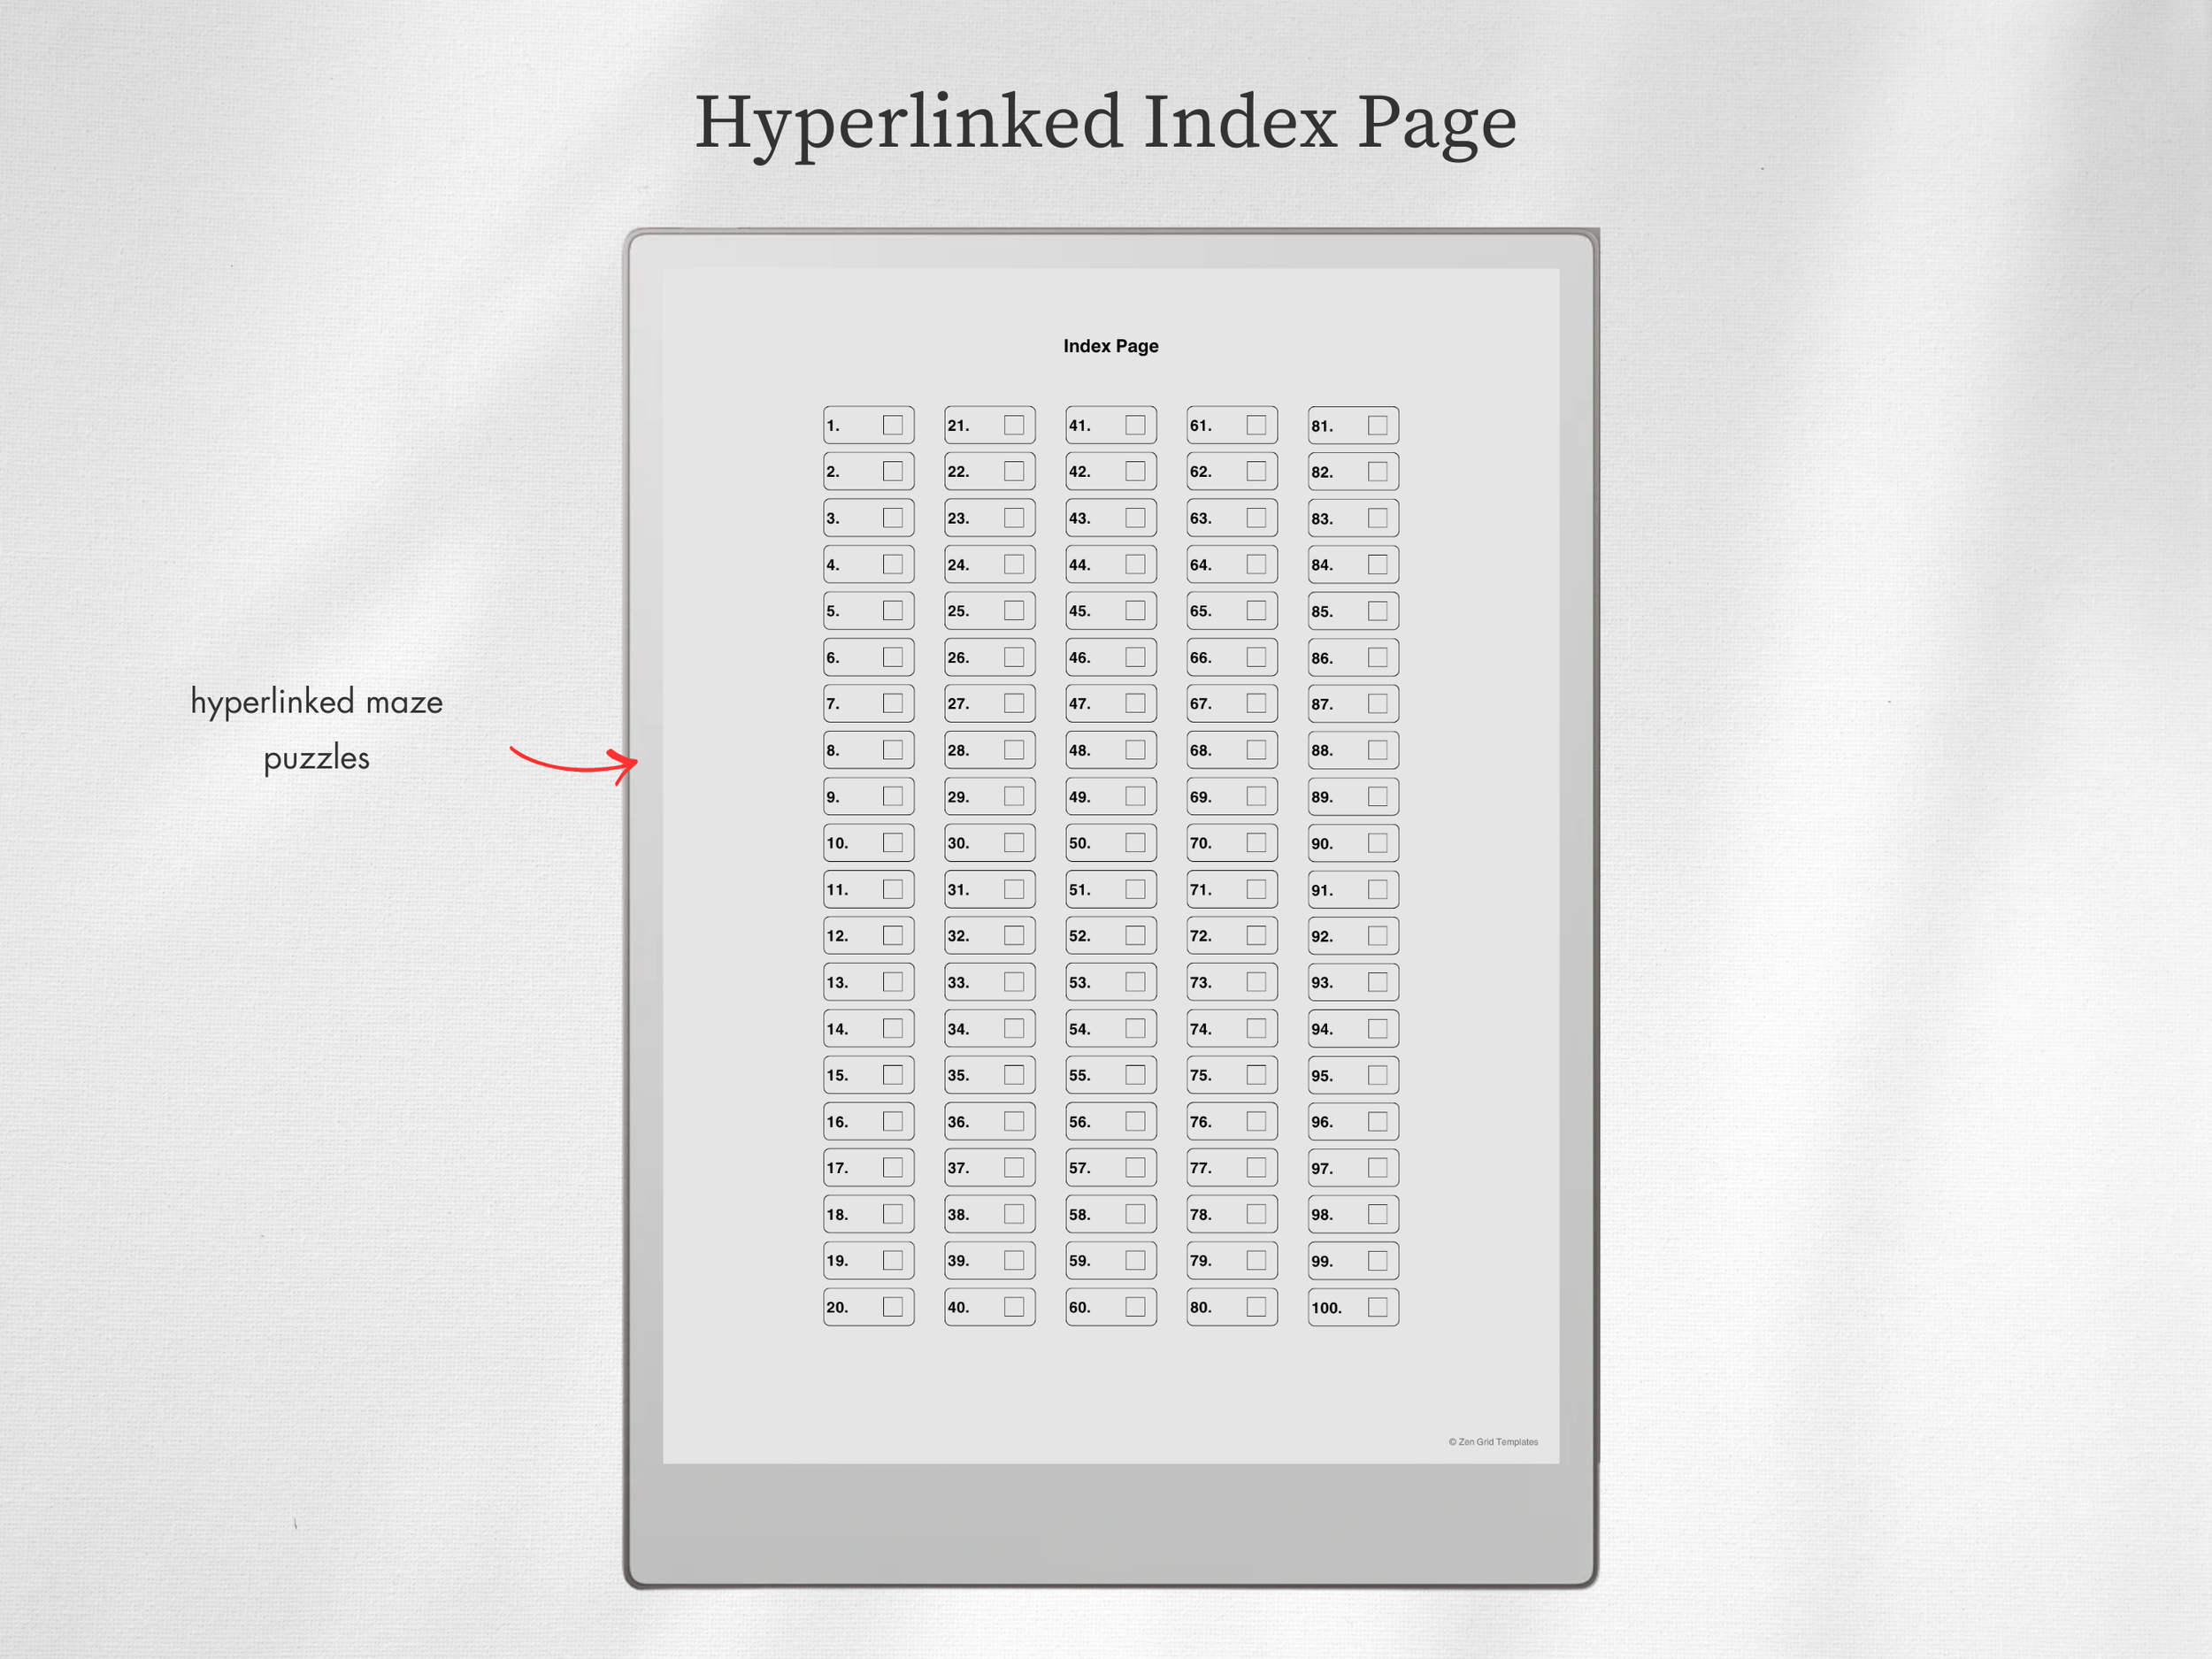The image size is (2212, 1659).
Task: Go to puzzle number 45
Action: click(x=1111, y=610)
